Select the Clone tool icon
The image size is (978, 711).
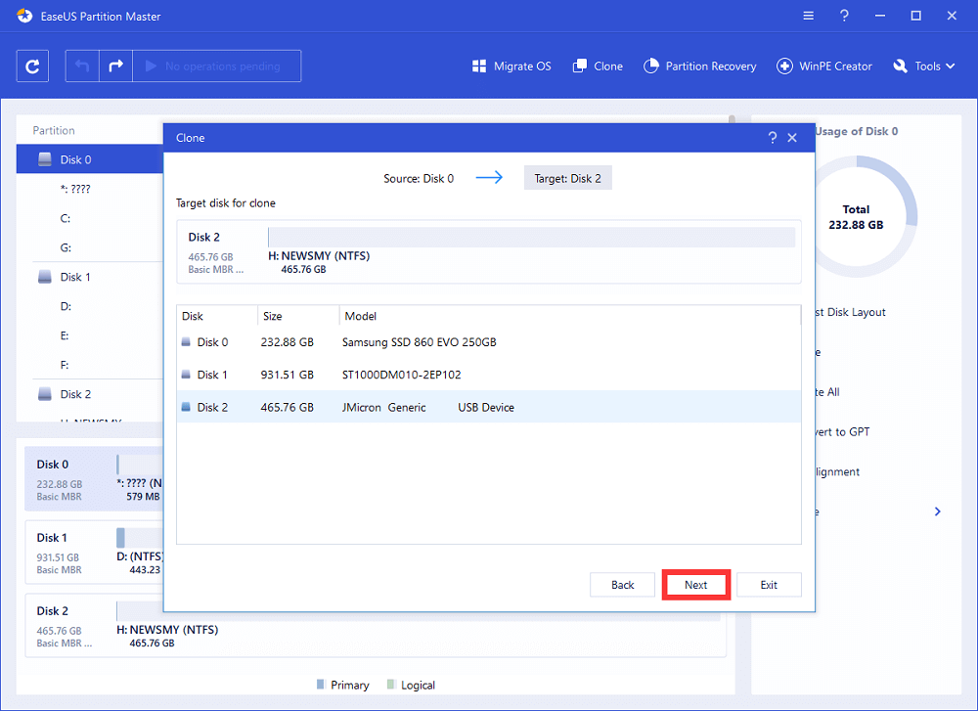coord(580,66)
